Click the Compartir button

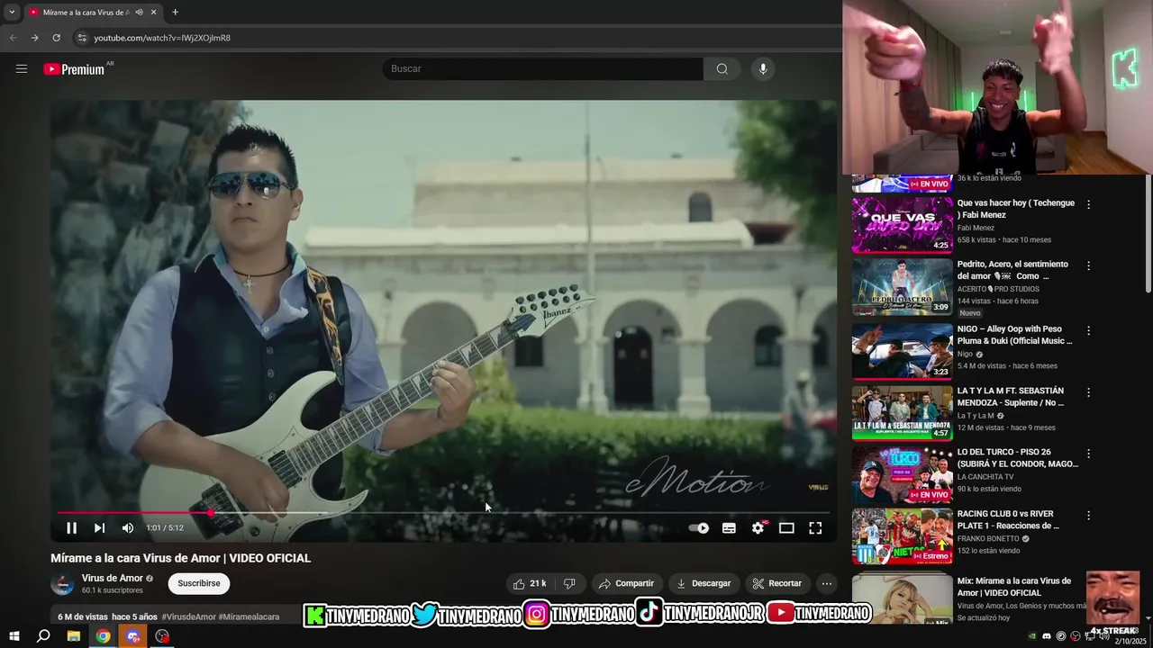coord(626,583)
